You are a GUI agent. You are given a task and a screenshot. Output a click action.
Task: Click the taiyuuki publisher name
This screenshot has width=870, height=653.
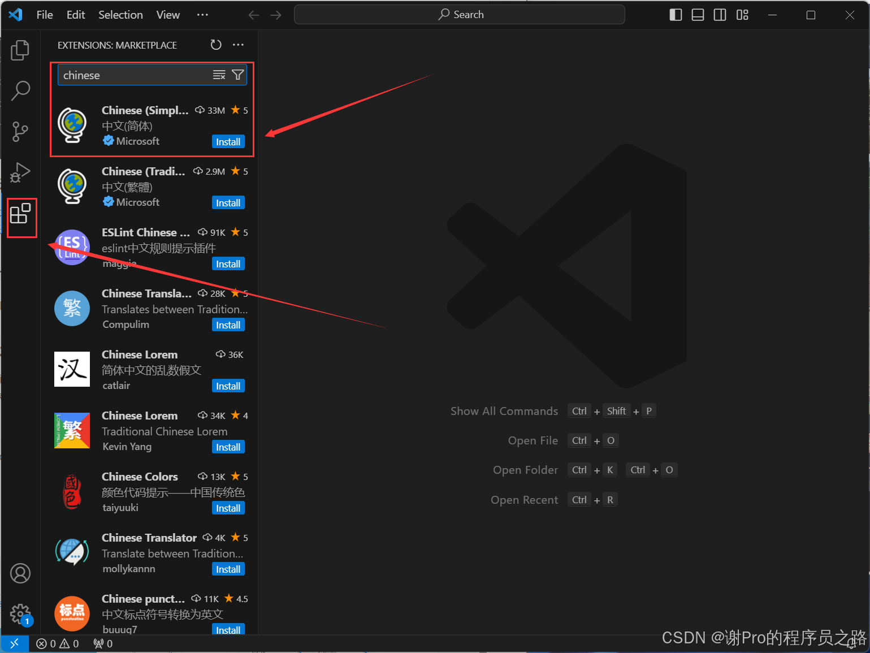(120, 508)
